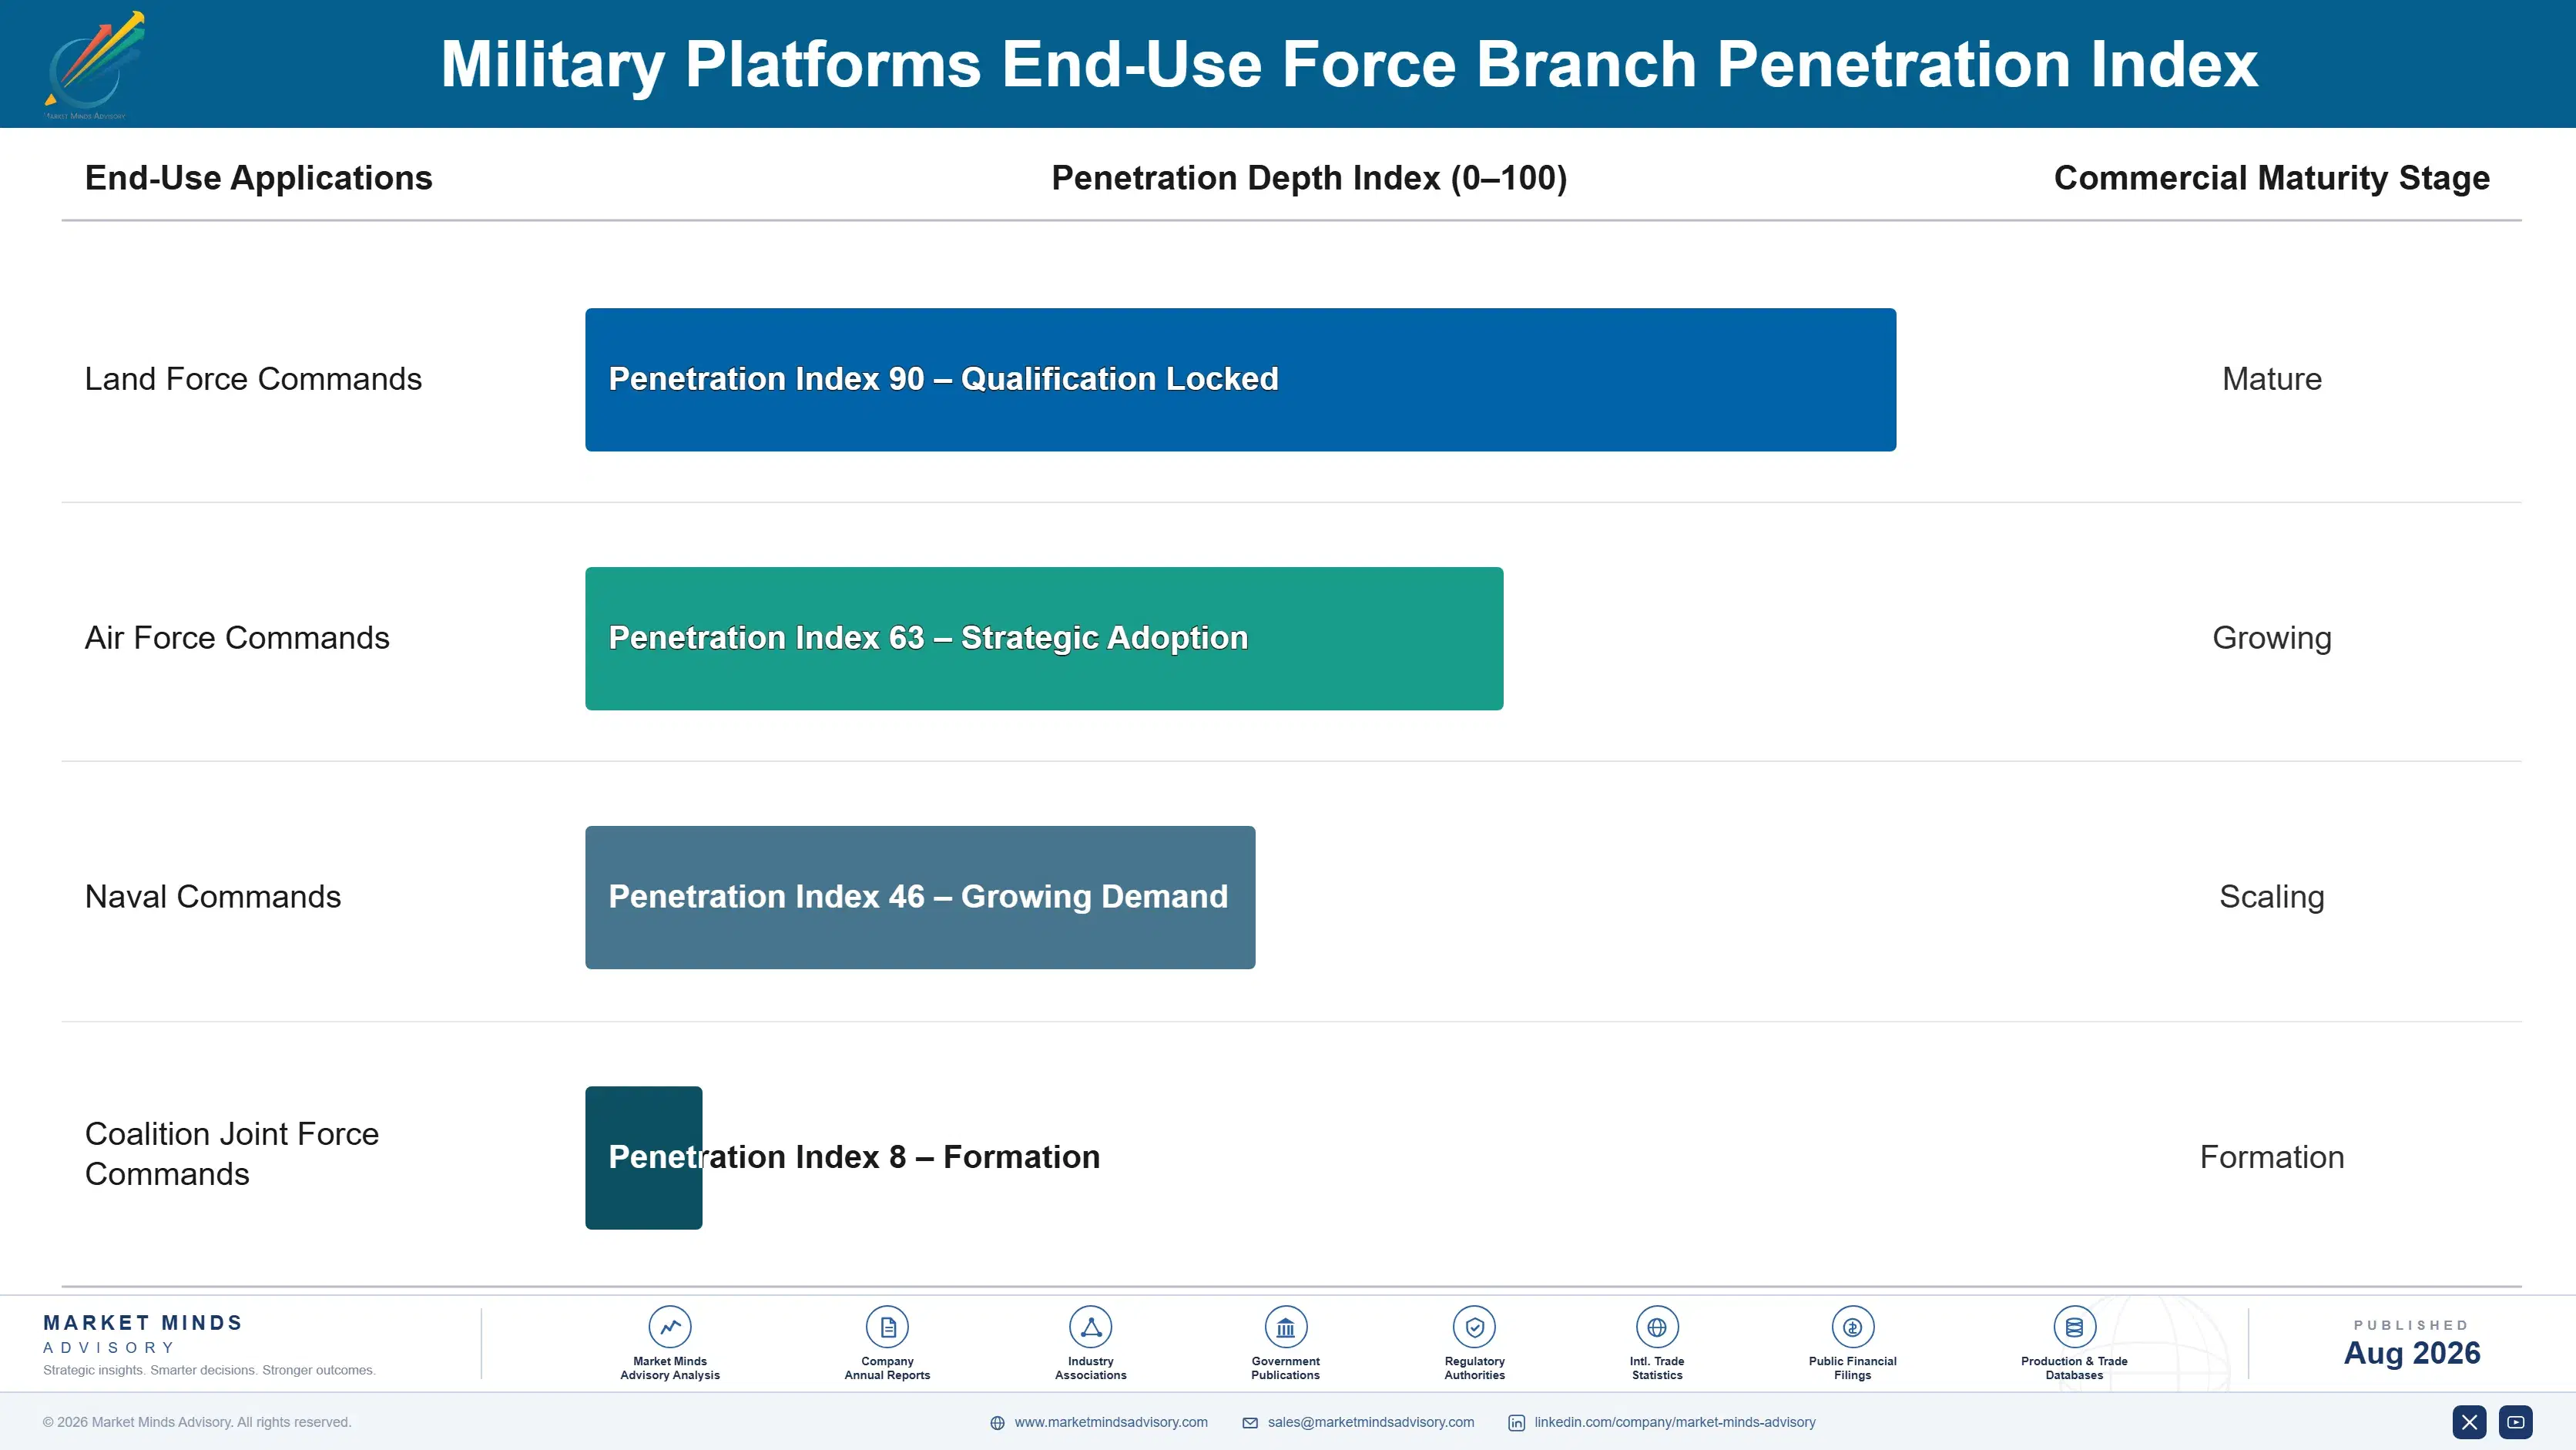
Task: Open linkedin.com/company/market-minds-advisory link
Action: (1675, 1422)
